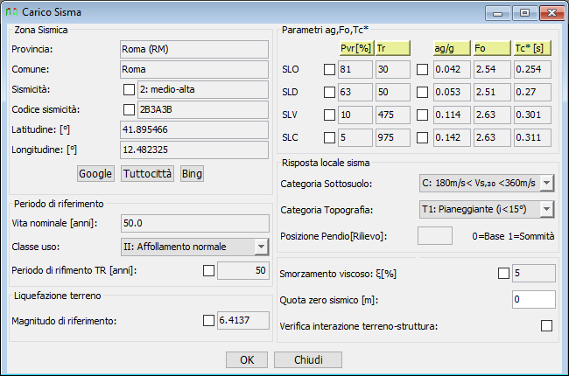The image size is (569, 376).
Task: Toggle the Sismicità checkbox
Action: (129, 89)
